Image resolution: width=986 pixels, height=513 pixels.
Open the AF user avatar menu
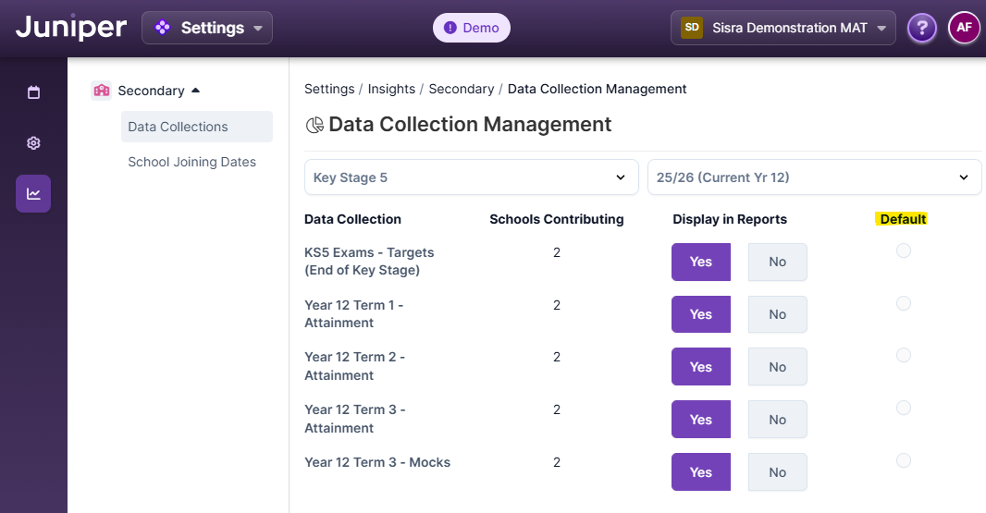tap(964, 28)
